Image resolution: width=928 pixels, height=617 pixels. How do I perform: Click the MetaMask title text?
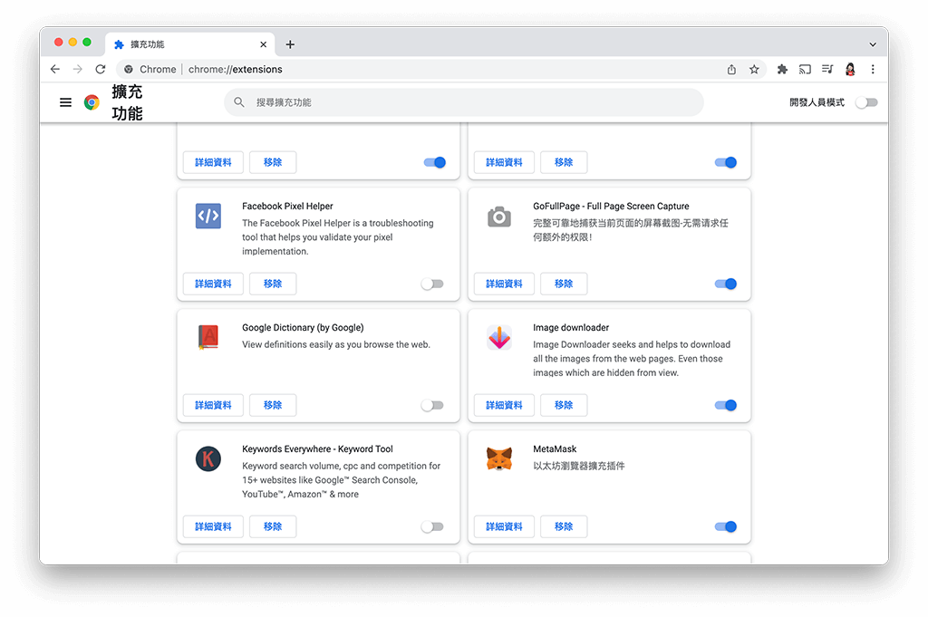pyautogui.click(x=555, y=449)
